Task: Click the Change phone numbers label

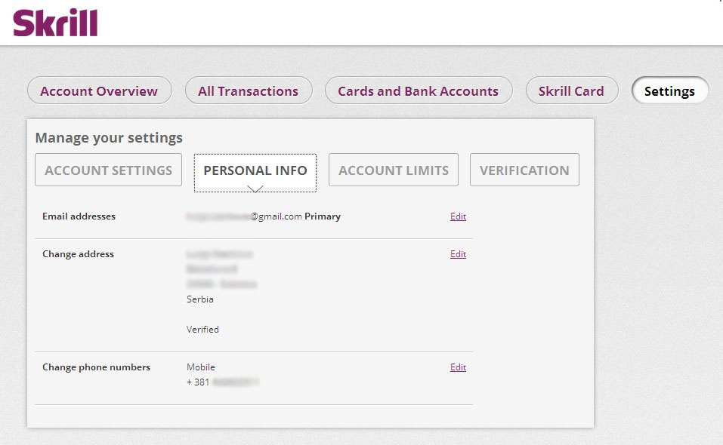Action: (97, 367)
